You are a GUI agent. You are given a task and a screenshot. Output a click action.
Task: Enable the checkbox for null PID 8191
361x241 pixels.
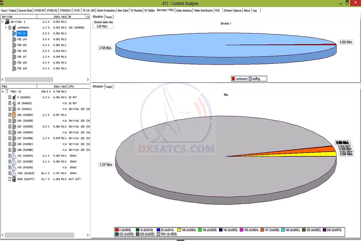pyautogui.click(x=10, y=179)
